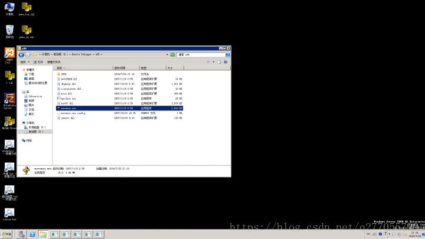Select the file sized 1,021 KB
Viewport: 425px width, 239px height.
click(119, 84)
